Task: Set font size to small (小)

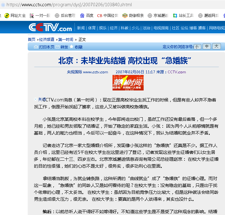Action: (x=197, y=46)
